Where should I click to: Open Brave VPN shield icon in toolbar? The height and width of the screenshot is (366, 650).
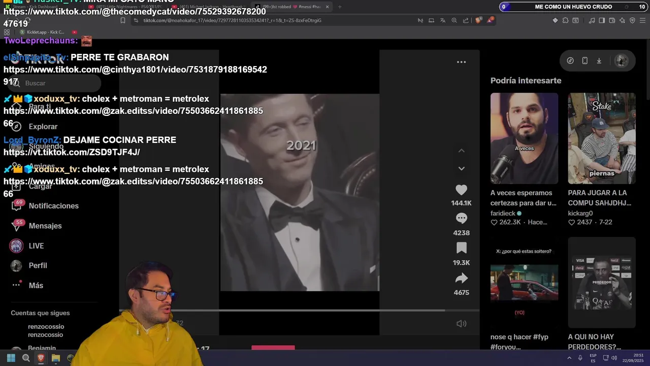pyautogui.click(x=632, y=20)
